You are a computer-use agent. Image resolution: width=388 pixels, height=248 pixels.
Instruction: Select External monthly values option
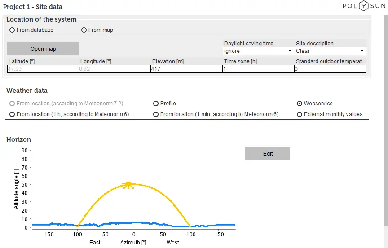pos(300,114)
